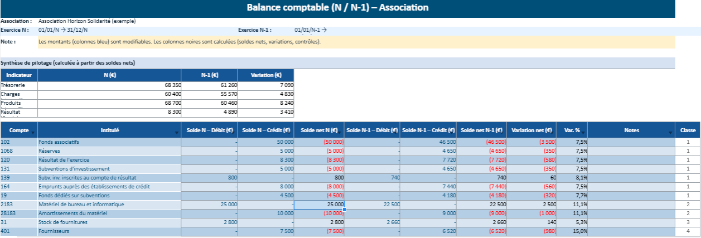Select Solde N – Crédit value 50 000

[x=265, y=142]
